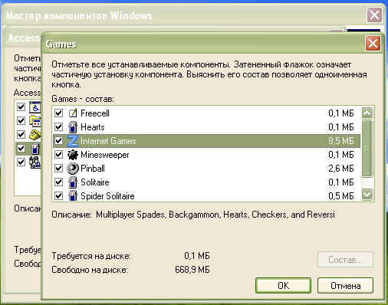
Task: Toggle first checkbox in Accessories background list
Action: click(21, 107)
